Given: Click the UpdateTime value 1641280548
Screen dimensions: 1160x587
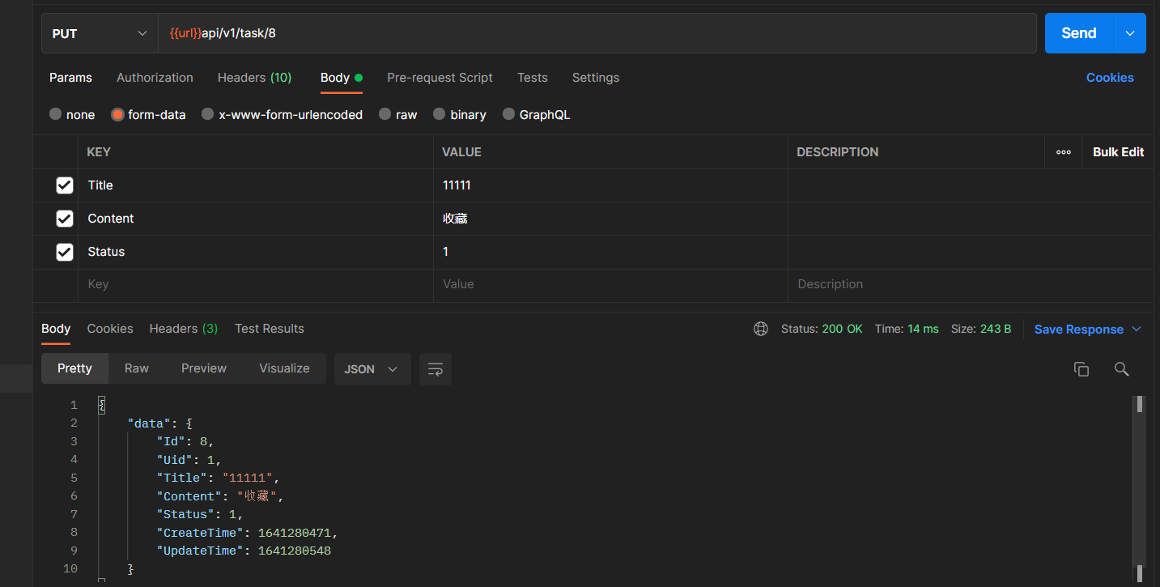Looking at the screenshot, I should pyautogui.click(x=295, y=551).
